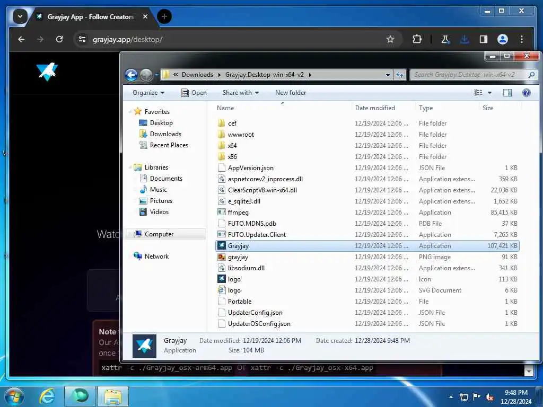543x407 pixels.
Task: Select the ffmpeg application icon
Action: click(222, 212)
